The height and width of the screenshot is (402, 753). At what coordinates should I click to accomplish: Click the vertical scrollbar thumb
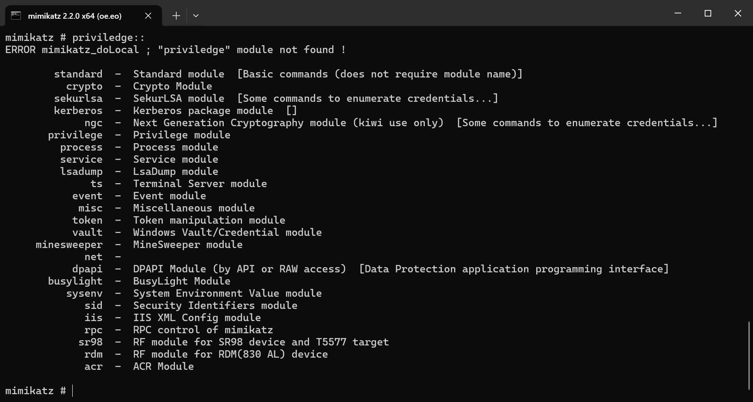click(749, 355)
